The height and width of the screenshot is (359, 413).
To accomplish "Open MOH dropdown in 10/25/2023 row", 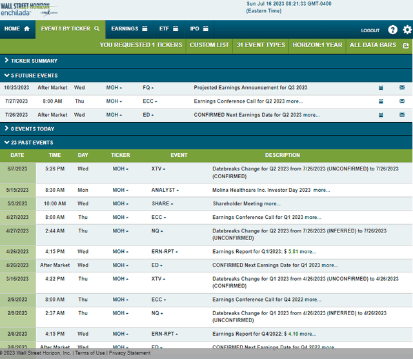I will [x=114, y=88].
